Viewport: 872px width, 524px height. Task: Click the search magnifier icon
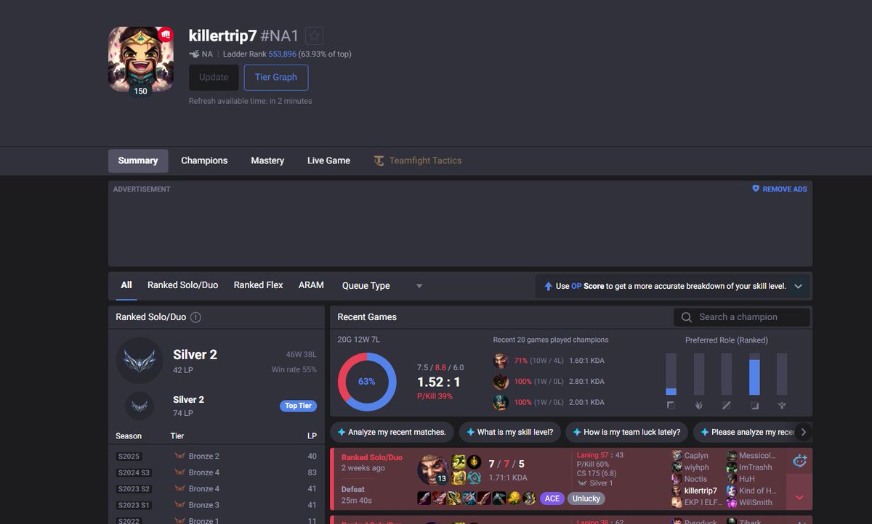687,317
